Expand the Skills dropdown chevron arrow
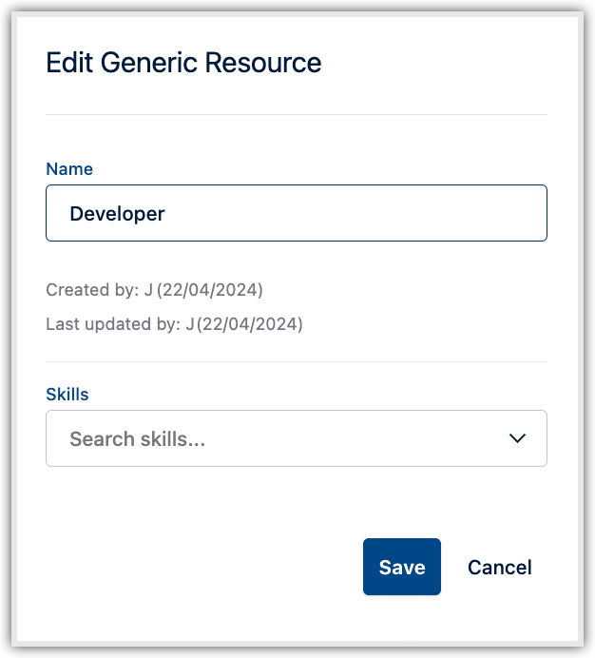This screenshot has height=658, width=595. (517, 438)
